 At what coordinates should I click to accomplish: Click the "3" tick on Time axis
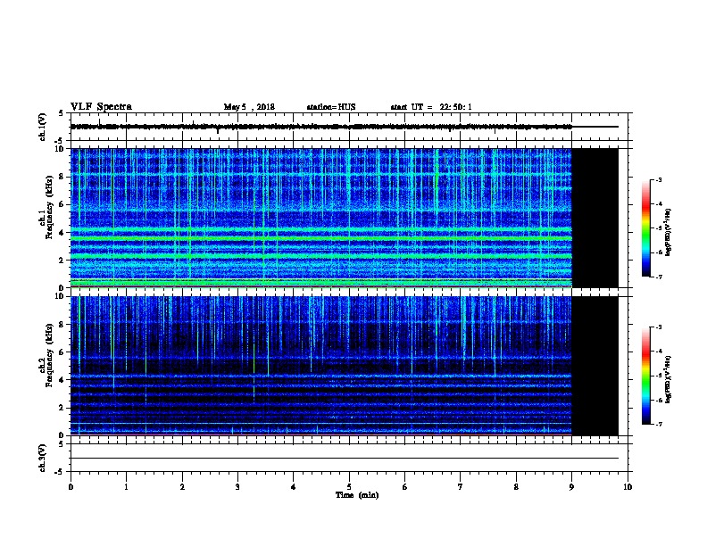(x=237, y=486)
